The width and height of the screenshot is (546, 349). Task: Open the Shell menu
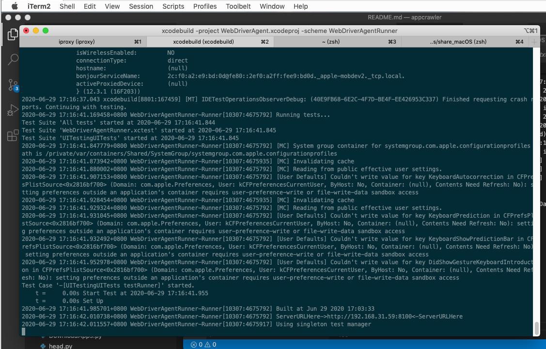point(67,6)
